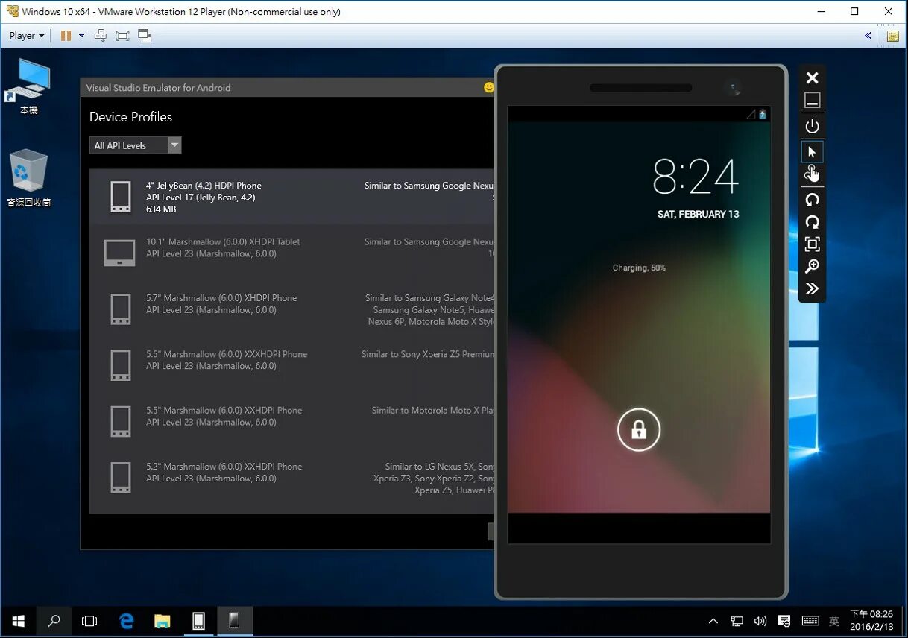
Task: Select 4" JellyBean (4.2) HDPI Phone profile
Action: click(292, 197)
